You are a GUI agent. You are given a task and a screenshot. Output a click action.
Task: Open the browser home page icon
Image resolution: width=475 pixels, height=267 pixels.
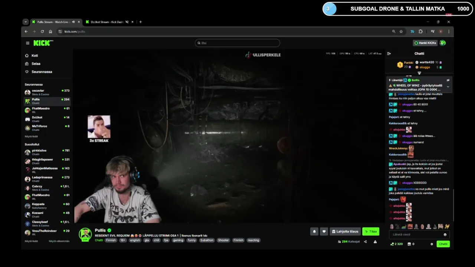[50, 32]
